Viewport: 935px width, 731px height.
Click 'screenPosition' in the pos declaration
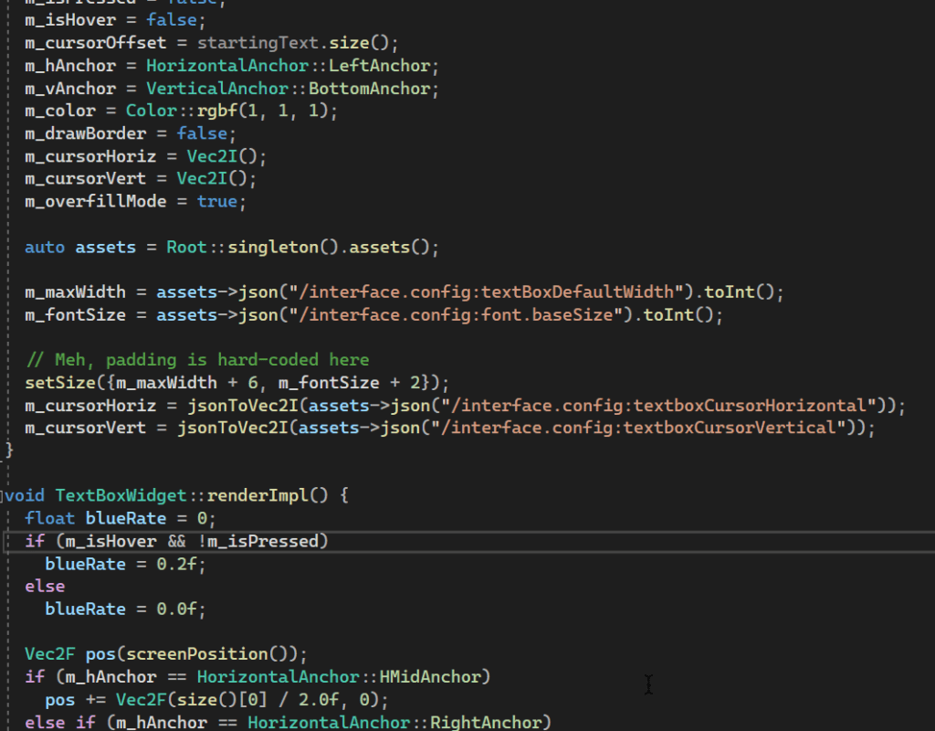coord(197,654)
